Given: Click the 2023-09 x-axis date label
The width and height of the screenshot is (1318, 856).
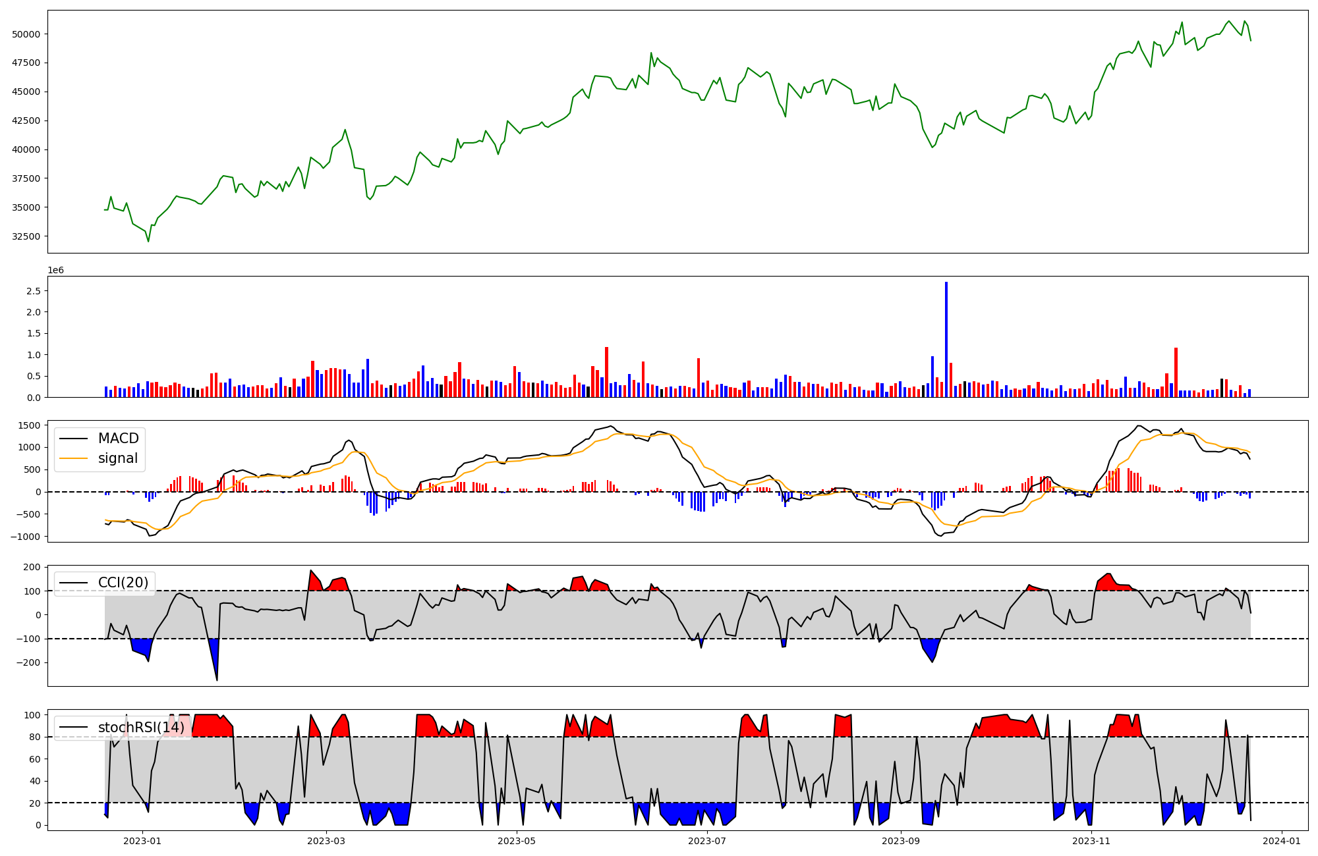Looking at the screenshot, I should point(900,841).
